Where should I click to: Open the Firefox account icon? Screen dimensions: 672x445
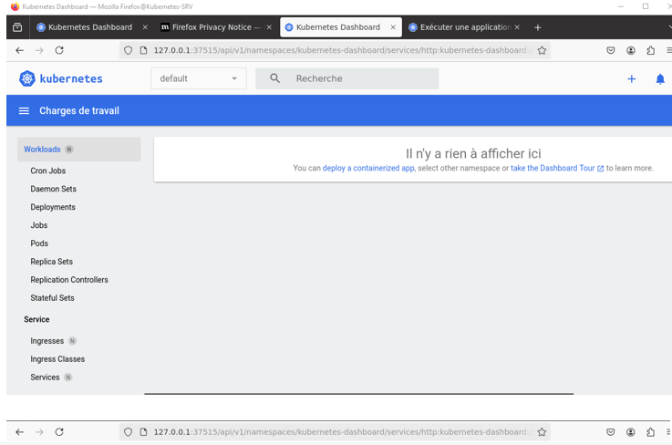coord(630,51)
